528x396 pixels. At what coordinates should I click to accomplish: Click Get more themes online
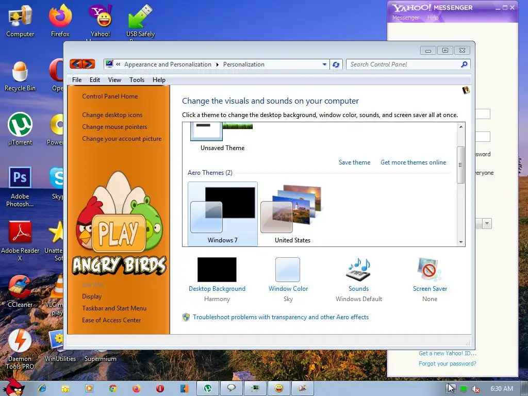(413, 162)
